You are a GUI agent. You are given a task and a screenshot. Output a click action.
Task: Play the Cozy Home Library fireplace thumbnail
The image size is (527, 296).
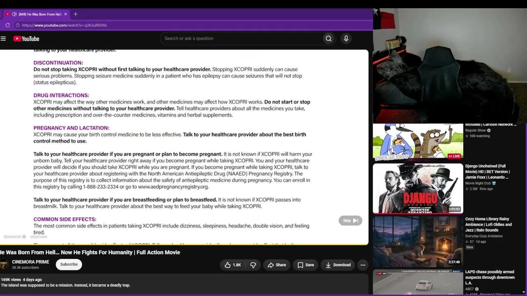[x=418, y=241]
